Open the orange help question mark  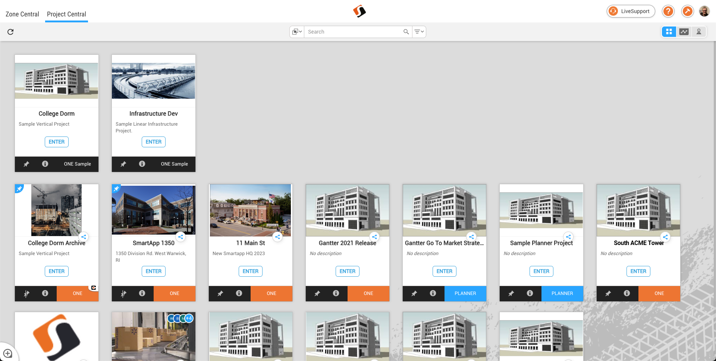[668, 11]
